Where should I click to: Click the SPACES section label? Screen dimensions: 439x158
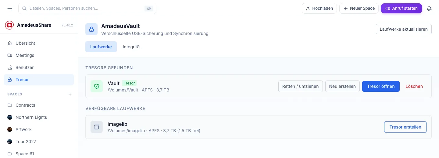15,94
